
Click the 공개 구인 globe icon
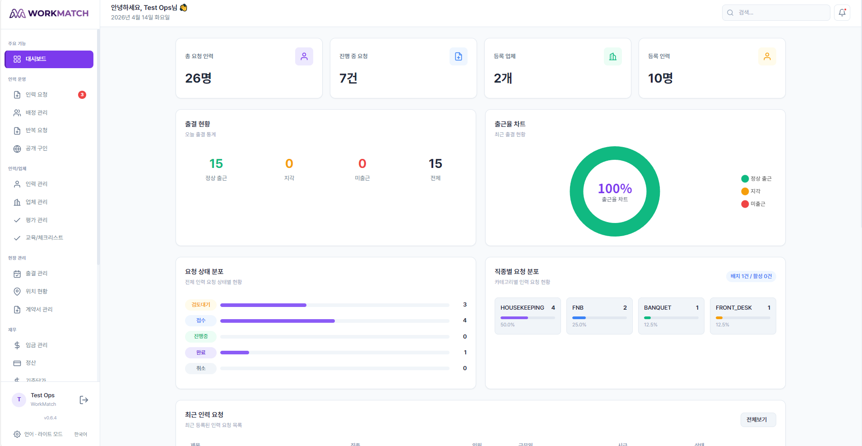click(17, 148)
